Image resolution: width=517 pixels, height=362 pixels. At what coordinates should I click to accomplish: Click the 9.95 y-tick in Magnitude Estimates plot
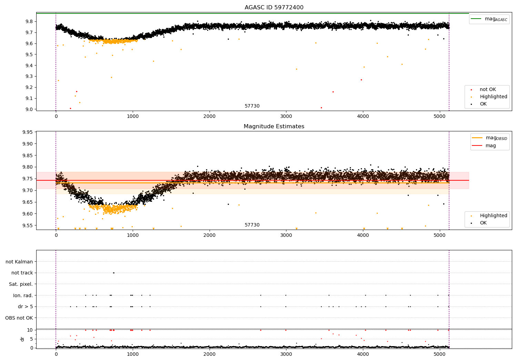click(28, 132)
